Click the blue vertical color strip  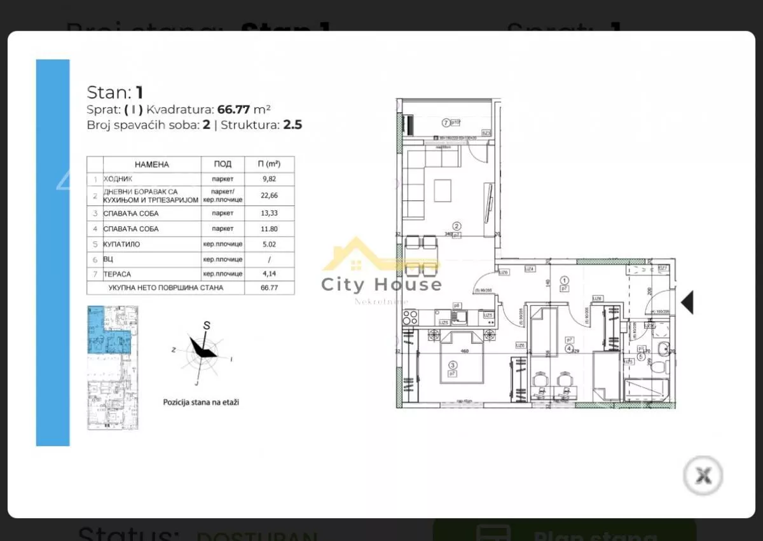(53, 252)
